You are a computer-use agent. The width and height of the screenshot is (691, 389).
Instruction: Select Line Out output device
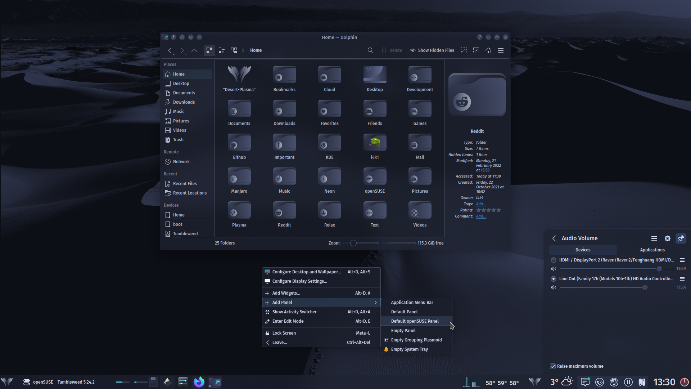click(x=554, y=279)
